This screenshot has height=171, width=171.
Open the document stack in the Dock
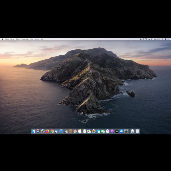point(133,131)
